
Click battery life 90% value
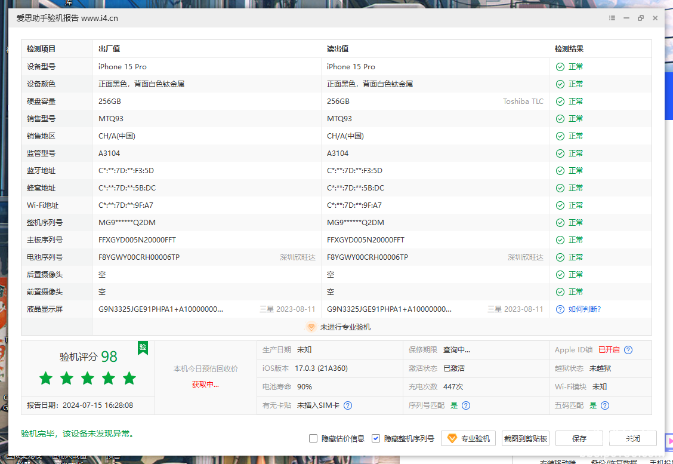304,387
